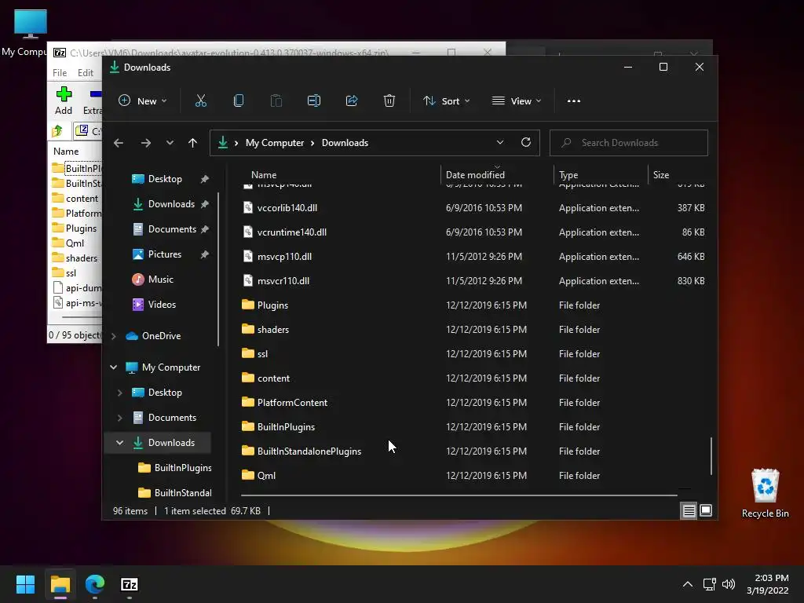Click the Search Downloads field

[629, 143]
